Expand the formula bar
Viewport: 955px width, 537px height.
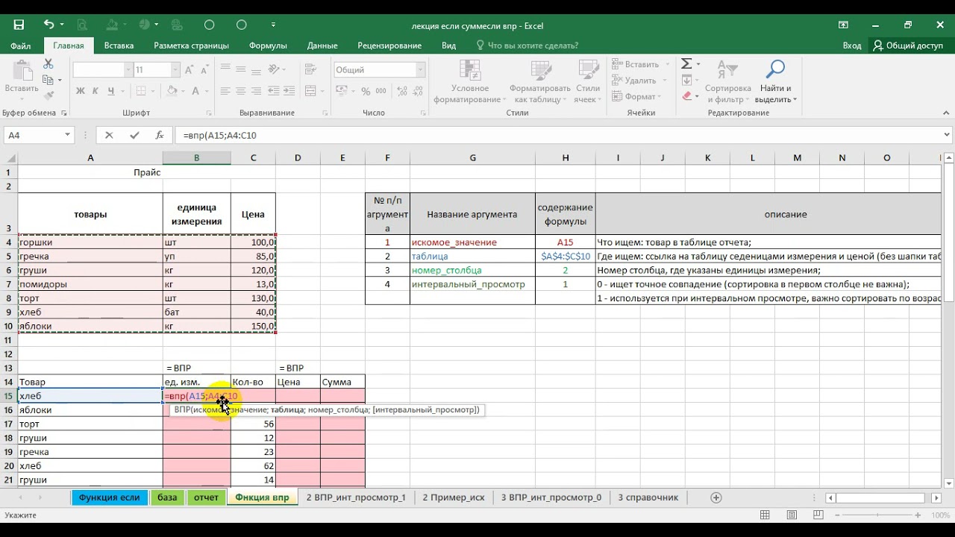point(948,135)
